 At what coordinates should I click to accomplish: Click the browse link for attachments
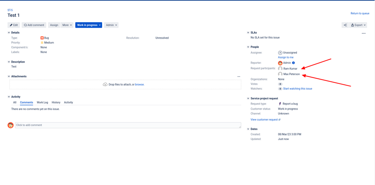(x=140, y=84)
